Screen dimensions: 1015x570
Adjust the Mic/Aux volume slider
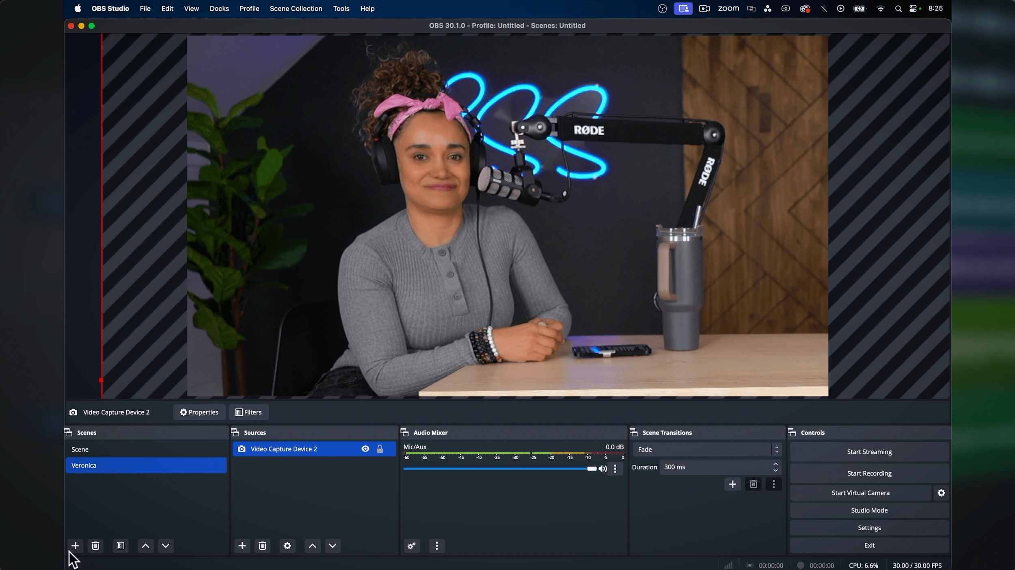tap(592, 469)
